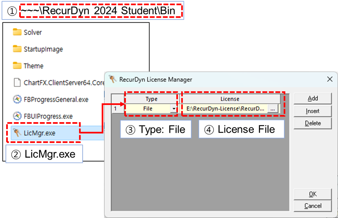The image size is (338, 218).
Task: Confirm license settings with OK
Action: (312, 194)
